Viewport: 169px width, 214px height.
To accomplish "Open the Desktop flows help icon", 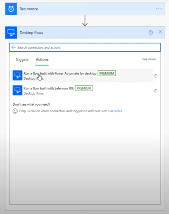I will coord(151,33).
